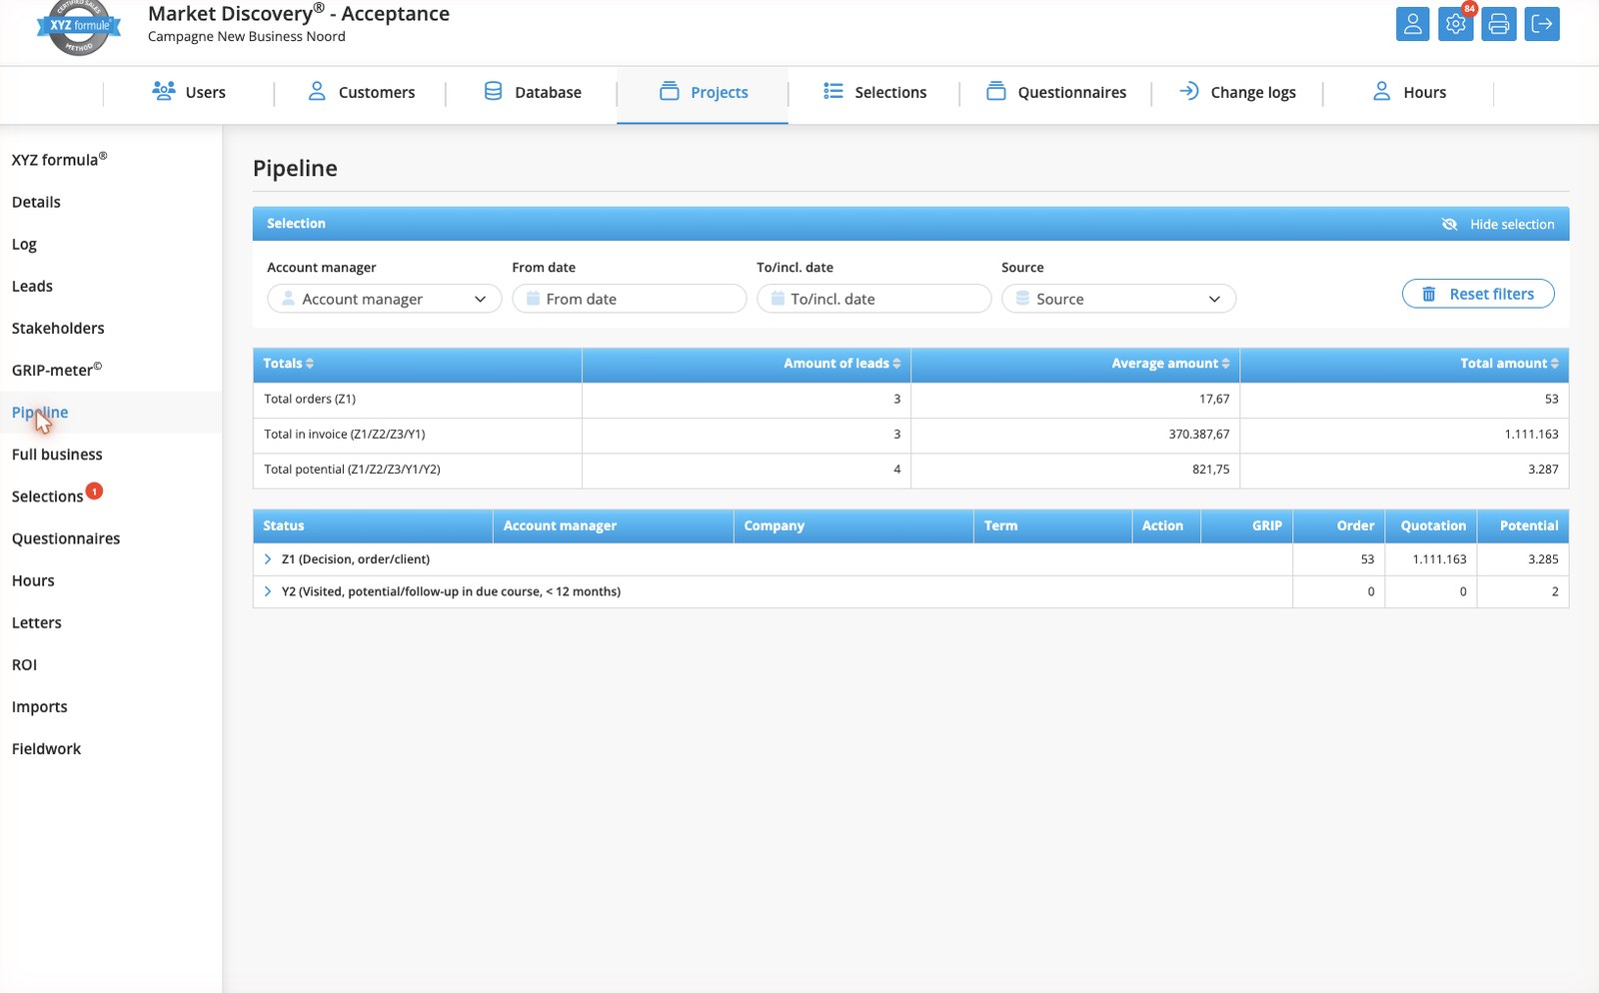Click the Reset filters button
1599x993 pixels.
tap(1478, 294)
